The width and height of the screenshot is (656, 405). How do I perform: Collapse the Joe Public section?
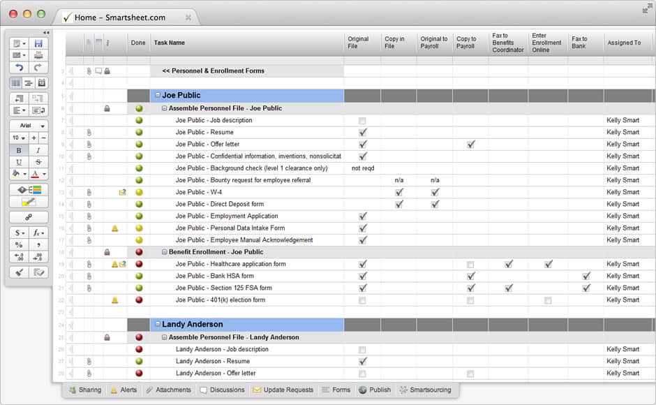coord(158,96)
